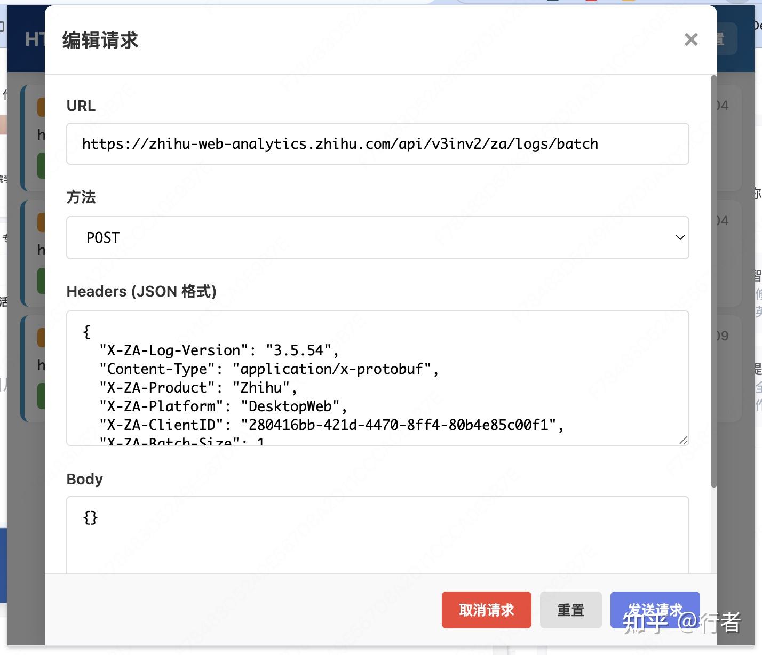Image resolution: width=762 pixels, height=655 pixels.
Task: Click the 重置 button
Action: [571, 610]
